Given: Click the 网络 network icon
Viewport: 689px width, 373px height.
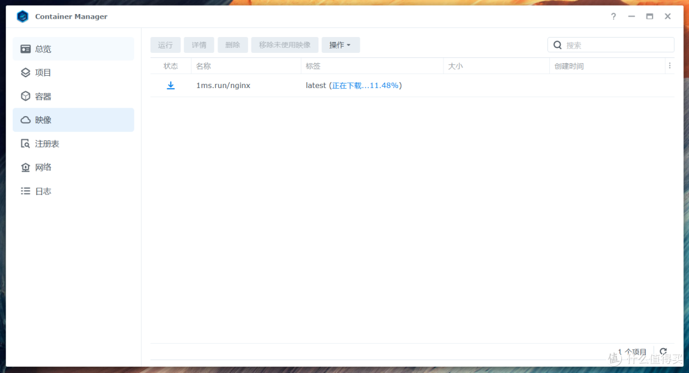Looking at the screenshot, I should (26, 168).
